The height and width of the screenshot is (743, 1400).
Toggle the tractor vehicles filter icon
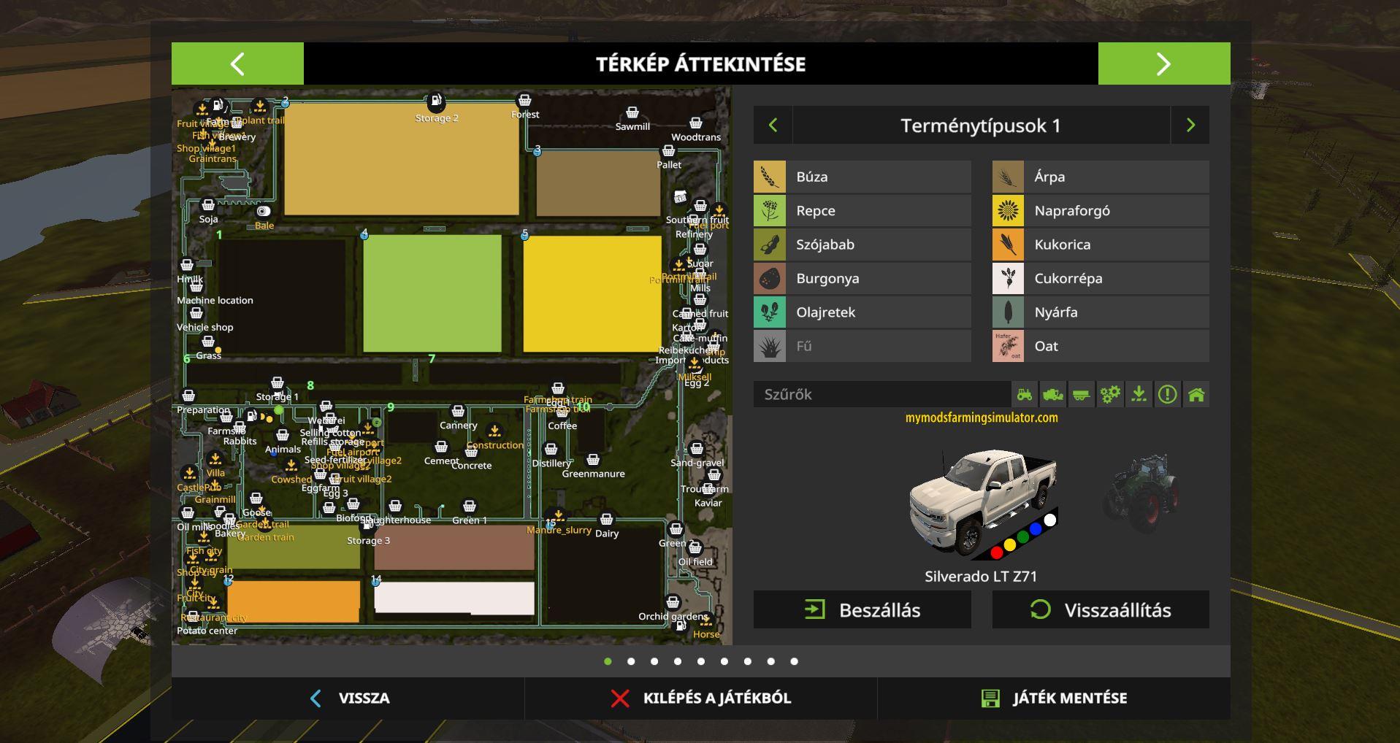point(1025,395)
